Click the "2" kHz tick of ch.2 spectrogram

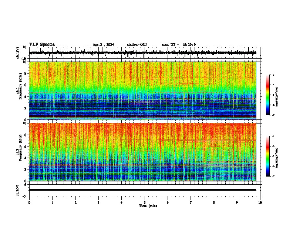(x=26, y=170)
